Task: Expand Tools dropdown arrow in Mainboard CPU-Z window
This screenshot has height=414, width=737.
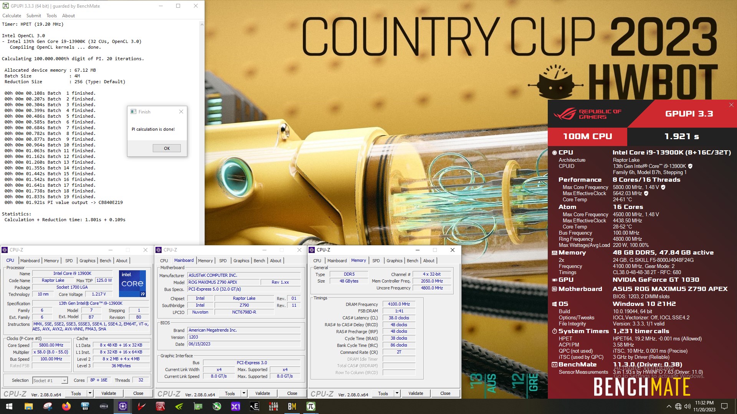Action: pyautogui.click(x=244, y=393)
